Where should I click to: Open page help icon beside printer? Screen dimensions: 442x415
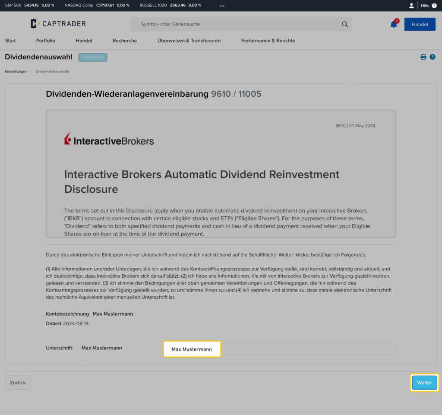[x=433, y=57]
